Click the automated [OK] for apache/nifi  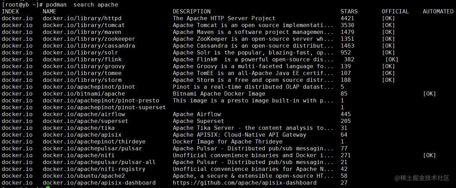429,155
